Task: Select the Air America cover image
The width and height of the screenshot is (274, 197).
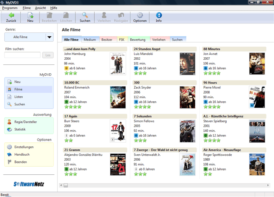Action: [x=257, y=165]
